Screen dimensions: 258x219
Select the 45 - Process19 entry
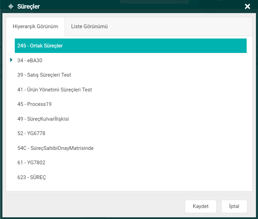(34, 104)
